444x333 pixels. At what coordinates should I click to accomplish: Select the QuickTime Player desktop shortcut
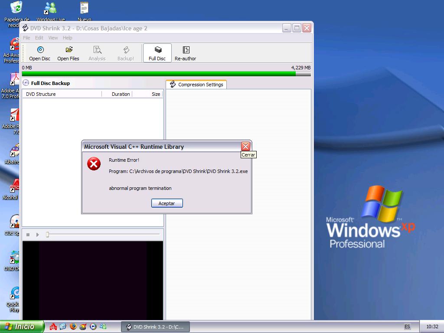[x=13, y=299]
